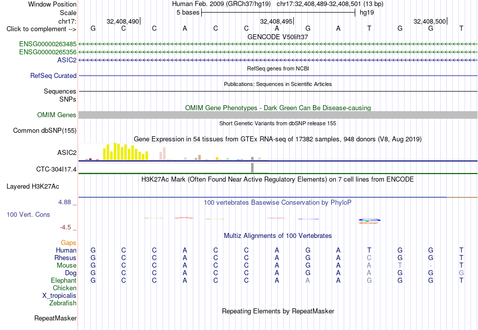Open 'Short Genetic Variants from dbSNP release 155'

tap(278, 123)
